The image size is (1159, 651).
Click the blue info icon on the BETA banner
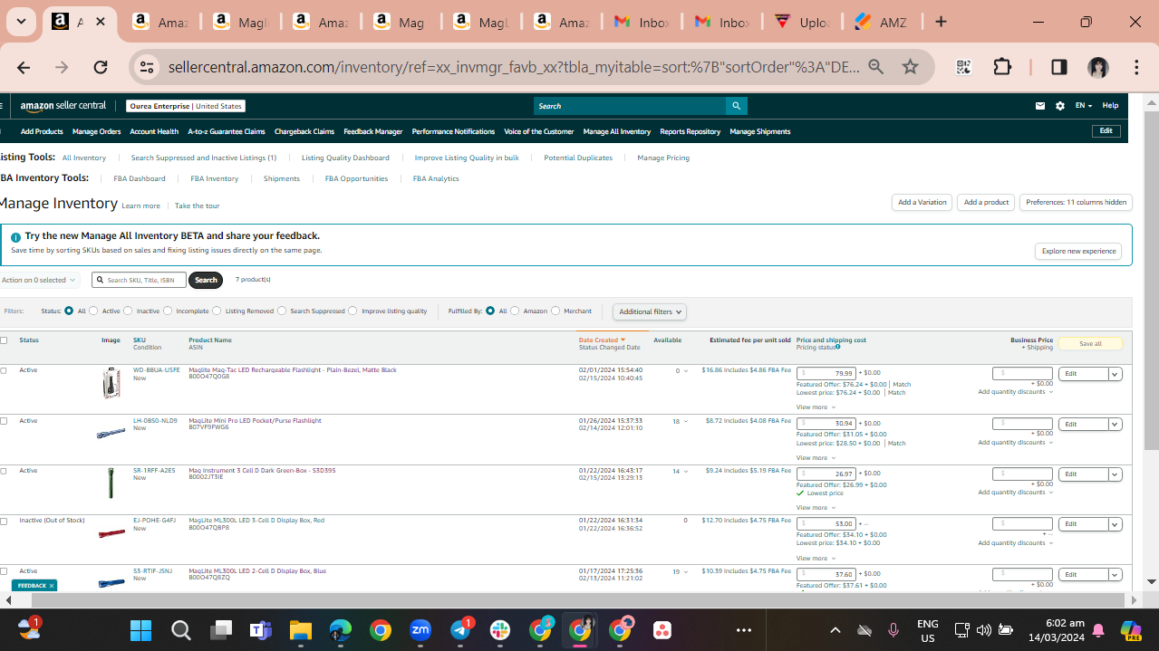tap(15, 237)
